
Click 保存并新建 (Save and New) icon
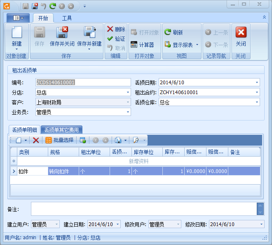point(89,33)
